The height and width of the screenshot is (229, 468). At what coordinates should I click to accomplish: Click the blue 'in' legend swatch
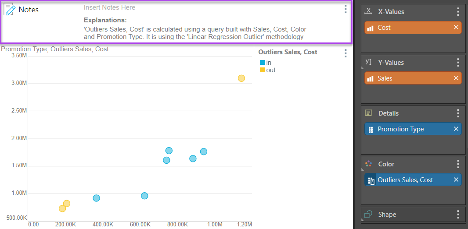point(262,63)
